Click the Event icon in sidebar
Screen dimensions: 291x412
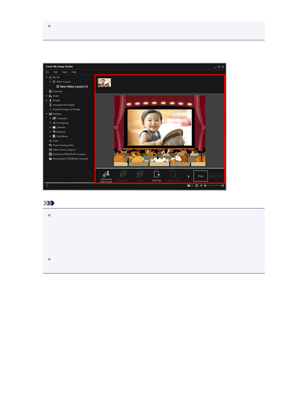pyautogui.click(x=50, y=96)
